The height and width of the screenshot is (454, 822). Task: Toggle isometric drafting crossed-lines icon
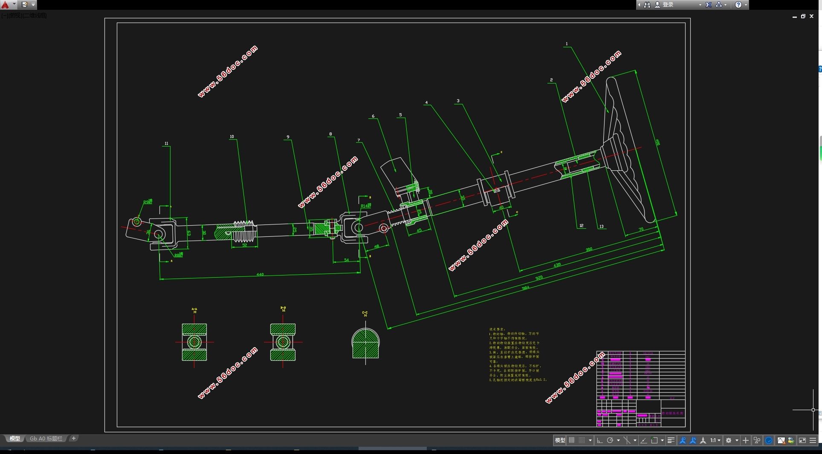[x=627, y=440]
